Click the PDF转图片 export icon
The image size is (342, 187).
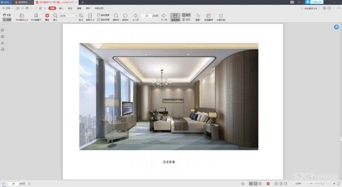36,16
